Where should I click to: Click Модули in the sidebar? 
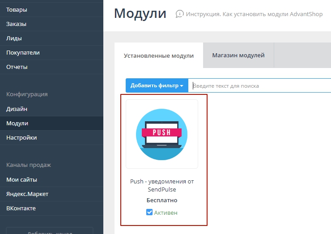(17, 123)
